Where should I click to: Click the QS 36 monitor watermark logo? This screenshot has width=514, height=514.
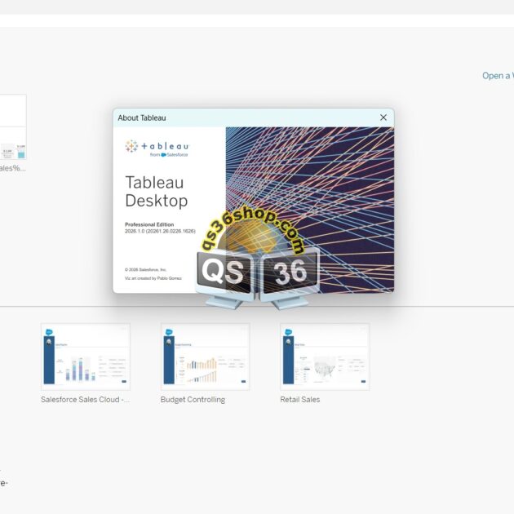(257, 273)
